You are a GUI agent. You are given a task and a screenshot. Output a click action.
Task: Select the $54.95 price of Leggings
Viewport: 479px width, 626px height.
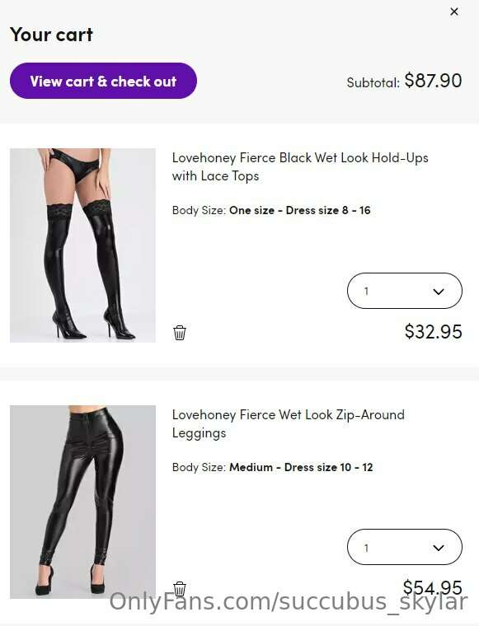[432, 587]
